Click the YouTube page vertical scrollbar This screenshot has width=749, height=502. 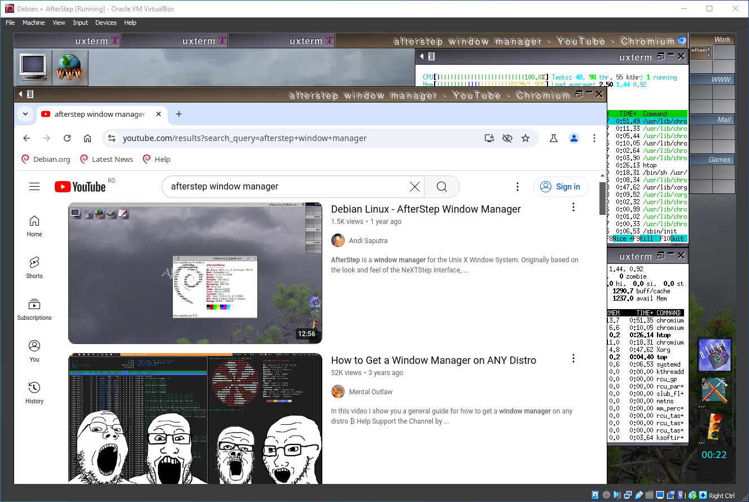[x=602, y=197]
